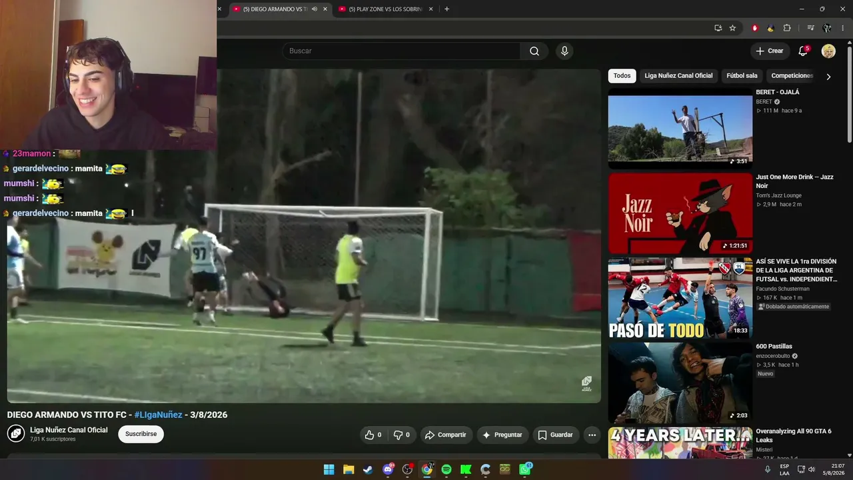Open Steam from the taskbar

coord(368,469)
